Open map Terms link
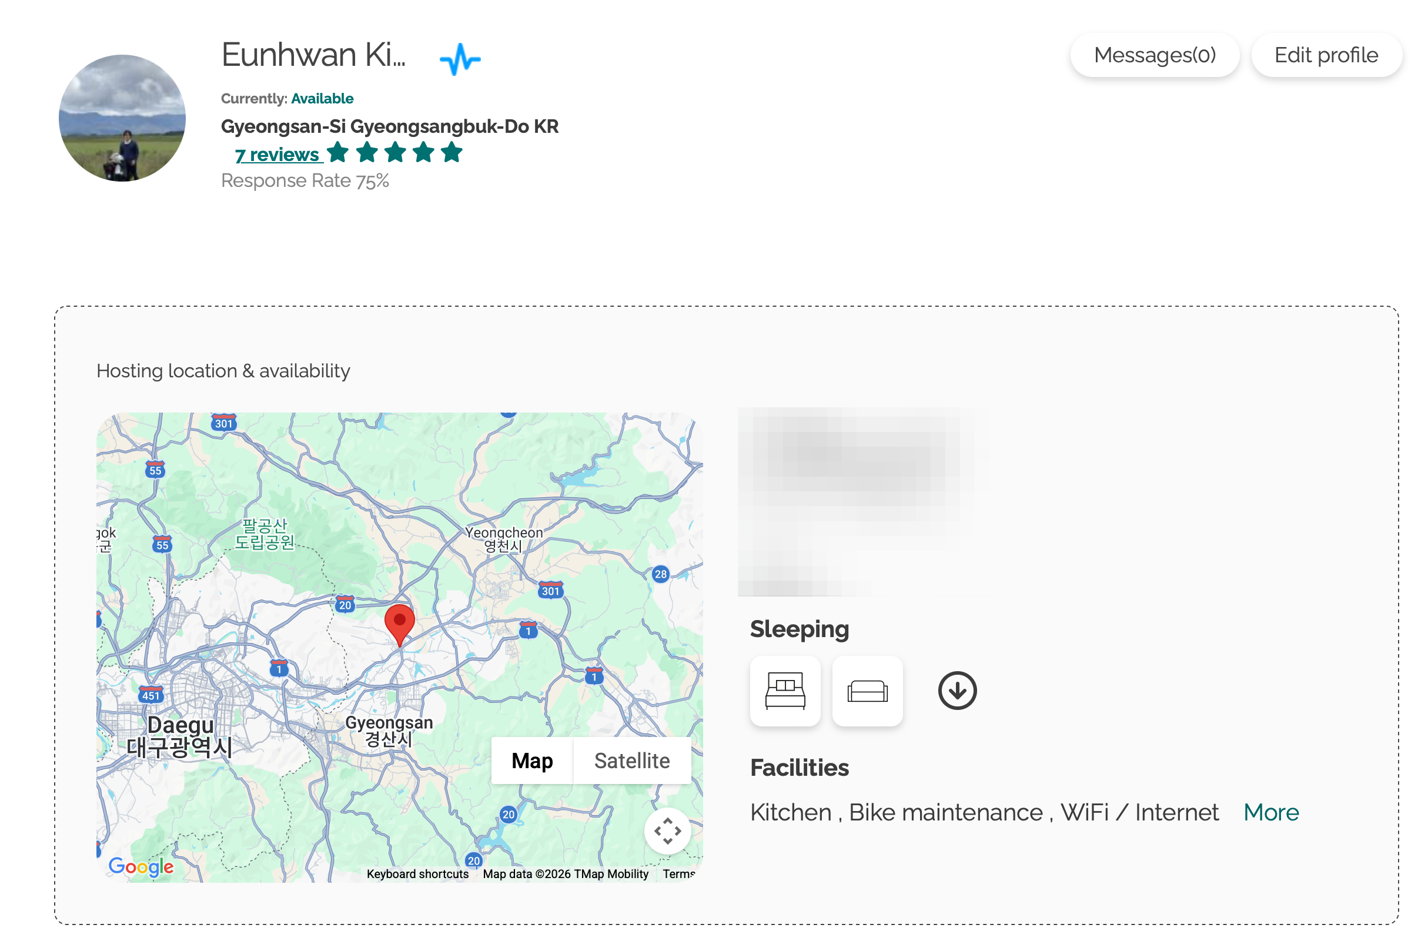This screenshot has height=938, width=1418. 678,873
